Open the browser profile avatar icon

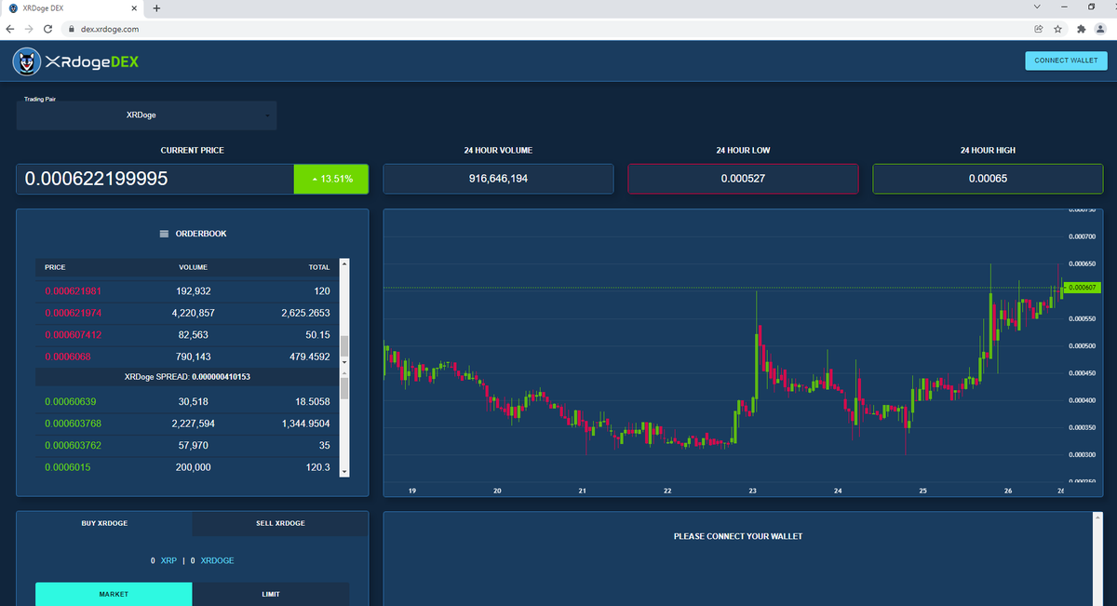[x=1099, y=29]
